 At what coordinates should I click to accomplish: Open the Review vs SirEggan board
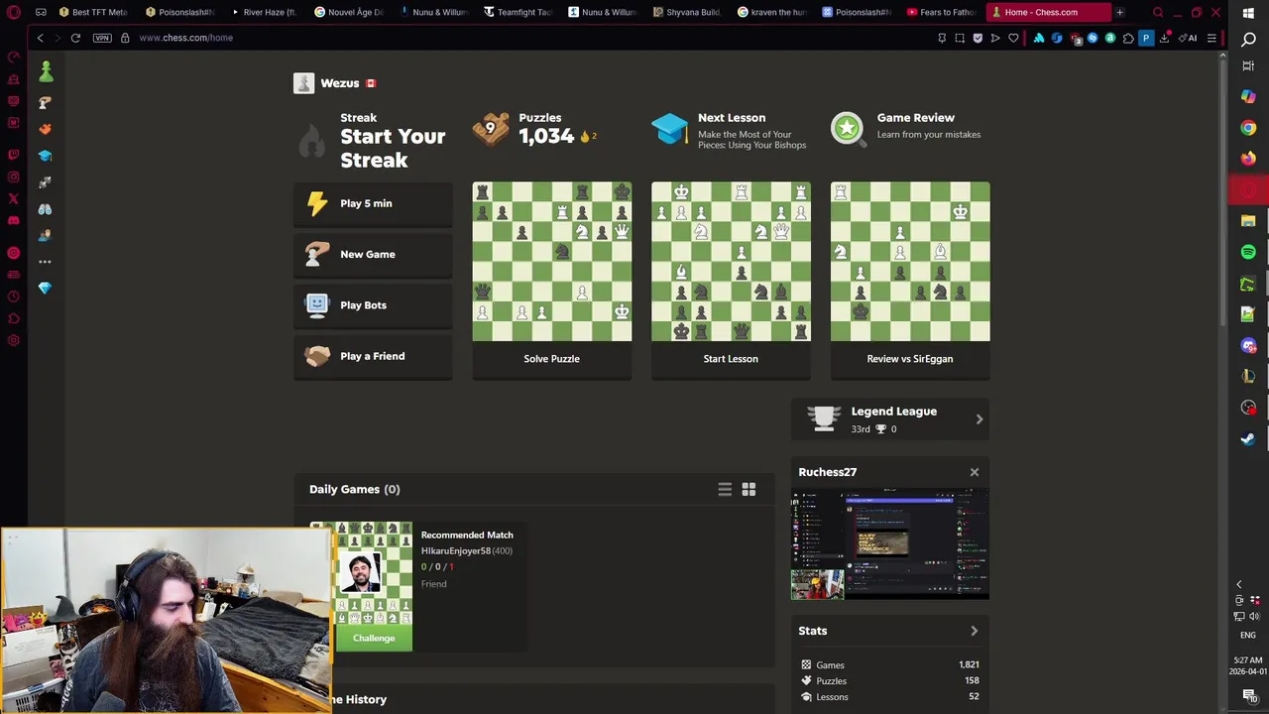[910, 262]
